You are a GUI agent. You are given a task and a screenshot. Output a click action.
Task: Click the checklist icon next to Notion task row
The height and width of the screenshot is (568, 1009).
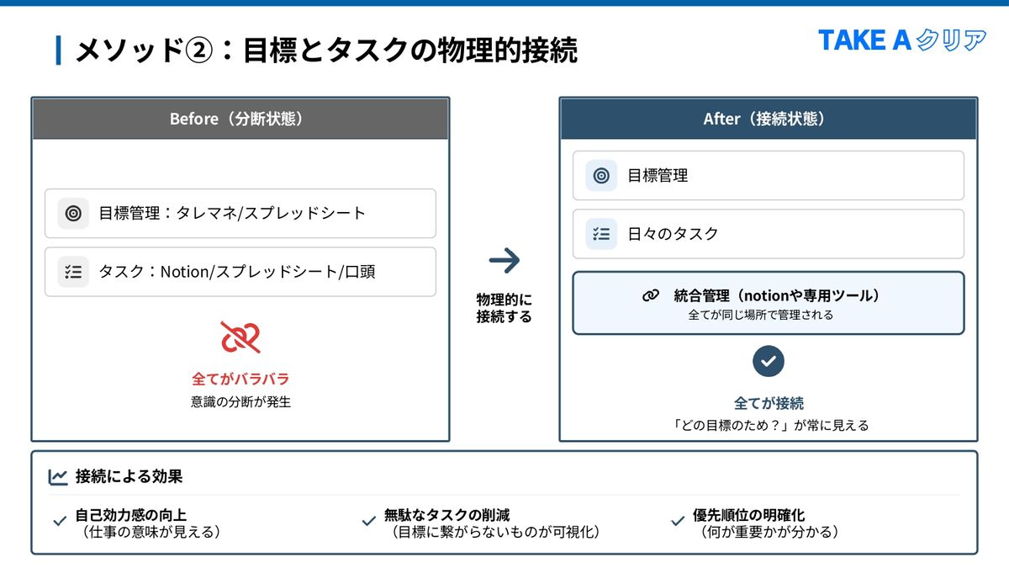[73, 272]
